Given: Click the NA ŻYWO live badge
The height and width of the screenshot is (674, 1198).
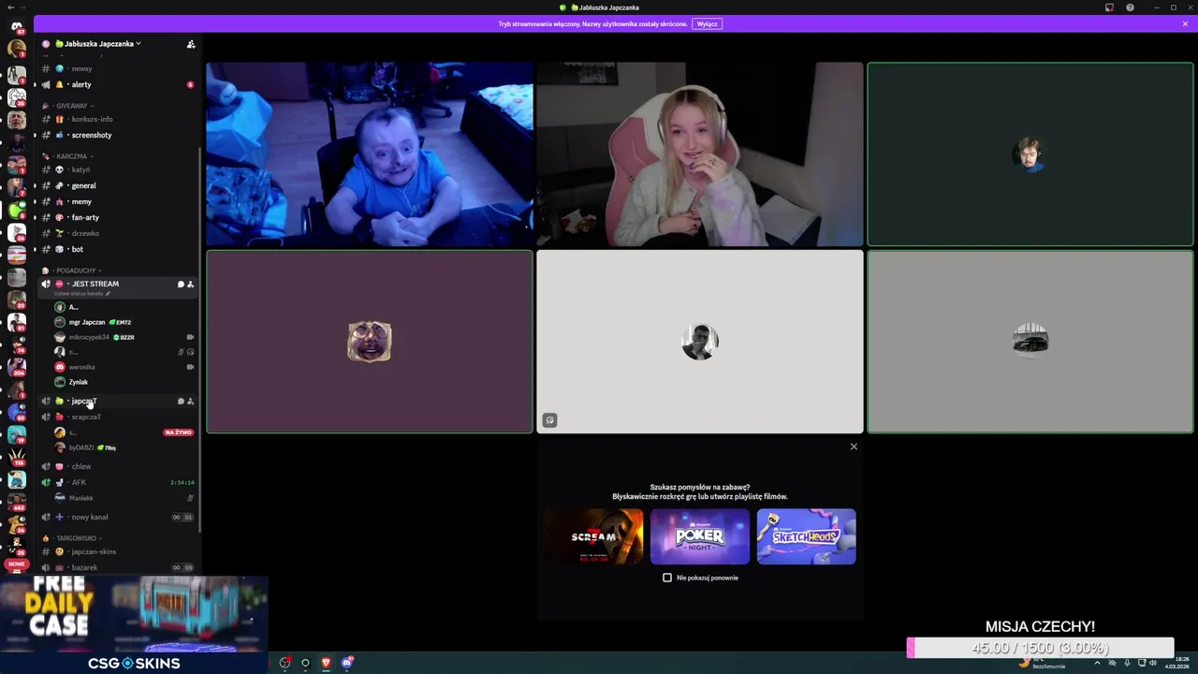Looking at the screenshot, I should pos(178,432).
